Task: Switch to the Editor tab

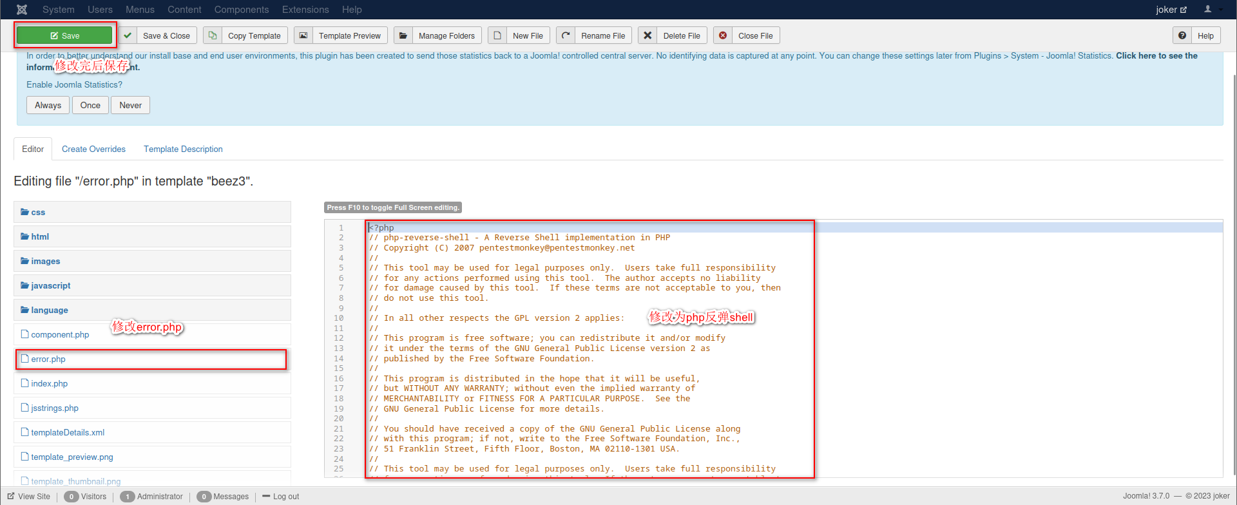Action: [33, 149]
